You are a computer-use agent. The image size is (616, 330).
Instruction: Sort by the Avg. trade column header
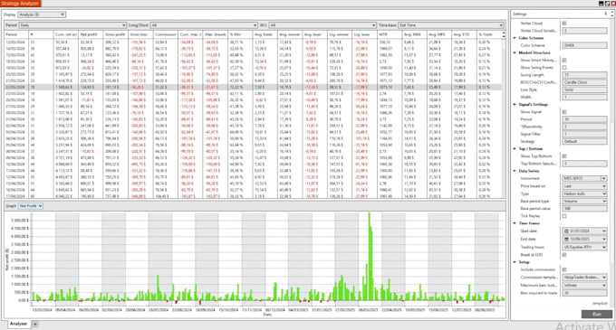pyautogui.click(x=265, y=34)
